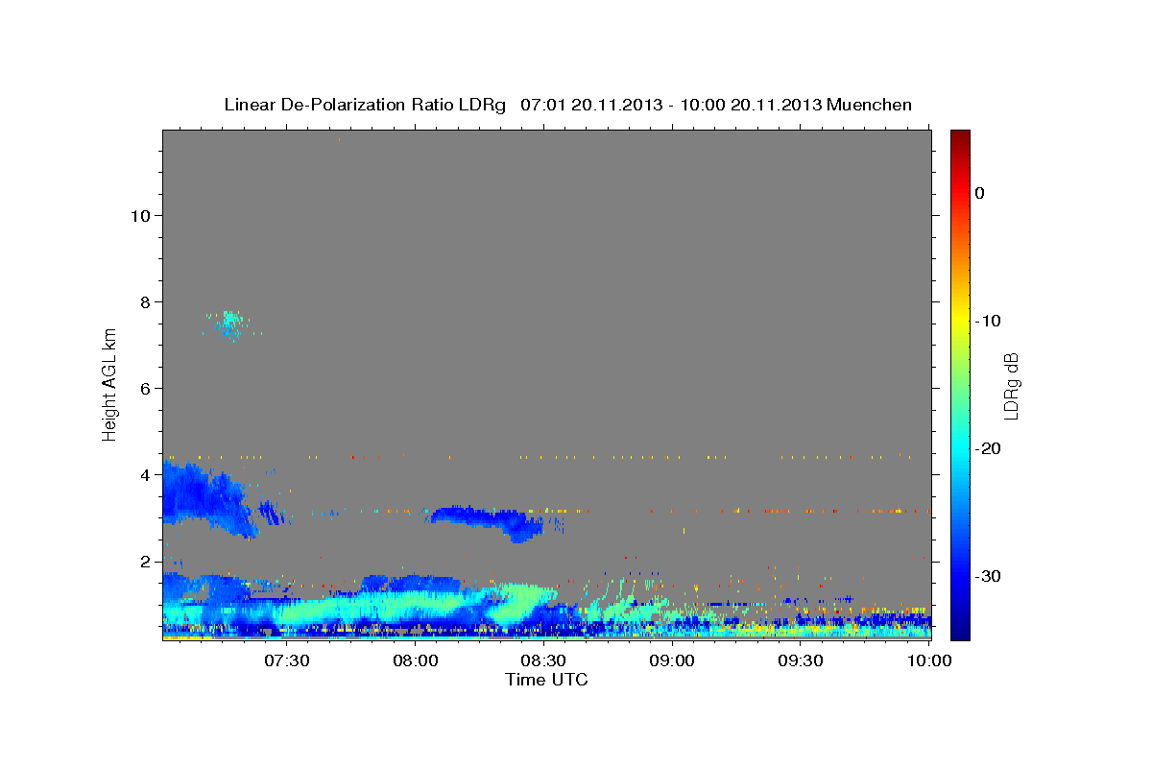This screenshot has height=768, width=1152.
Task: Click the "Height AGL km" axis label
Action: tap(109, 383)
